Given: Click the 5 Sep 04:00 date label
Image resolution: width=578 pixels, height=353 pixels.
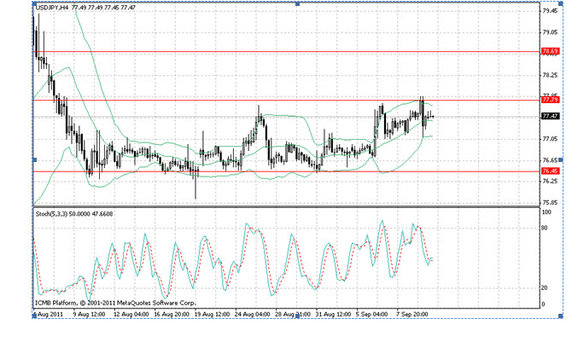Looking at the screenshot, I should coord(371,315).
